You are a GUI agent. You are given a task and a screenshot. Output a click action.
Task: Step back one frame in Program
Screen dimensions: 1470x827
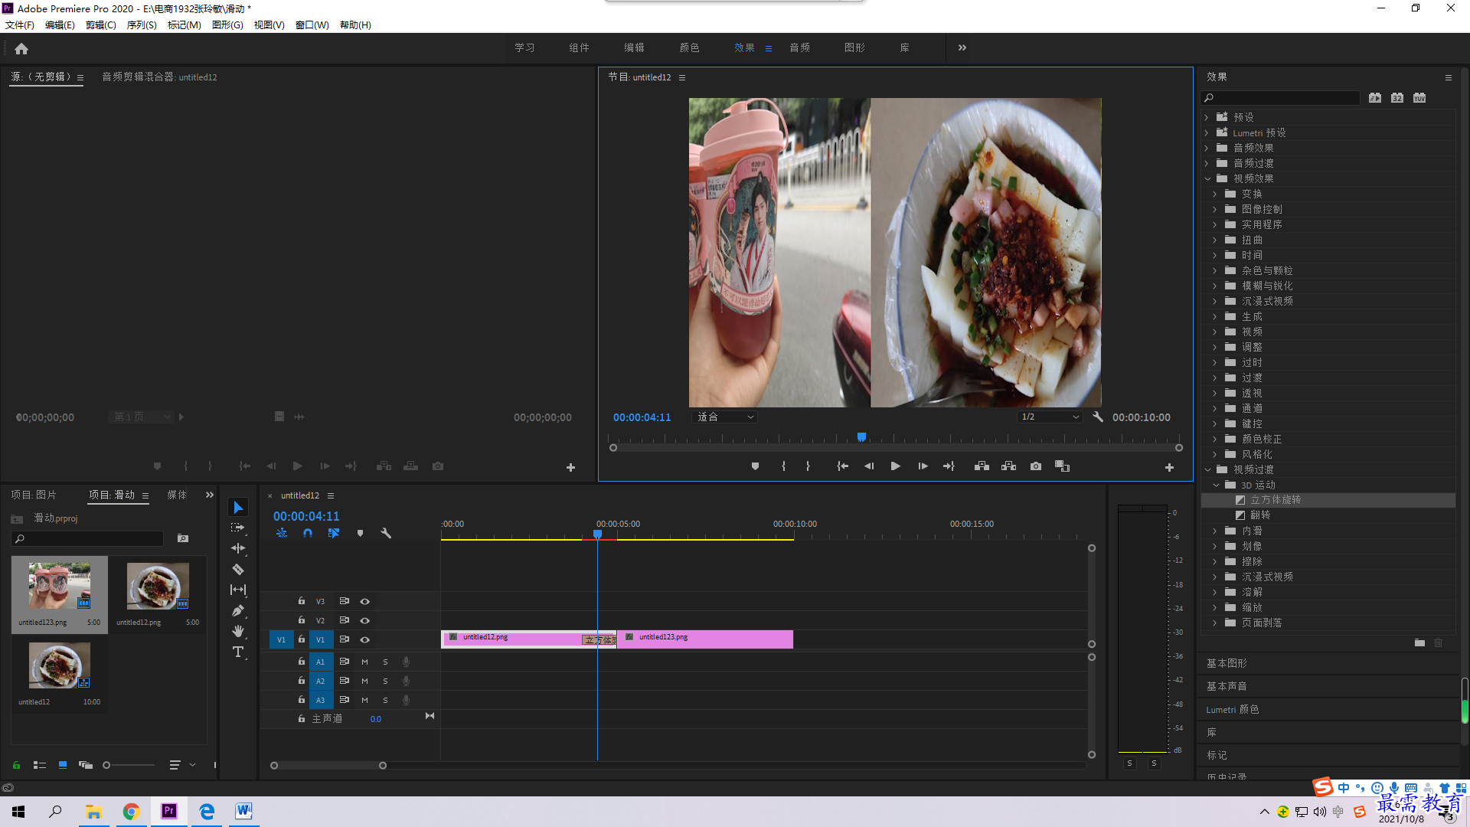pos(869,466)
